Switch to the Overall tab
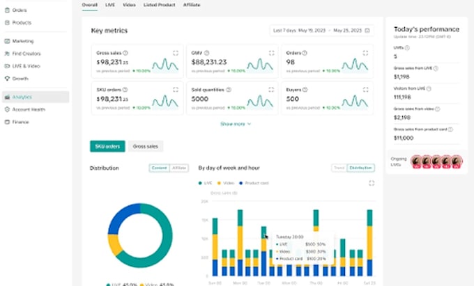Viewport: 474px width, 286px height. pyautogui.click(x=89, y=5)
